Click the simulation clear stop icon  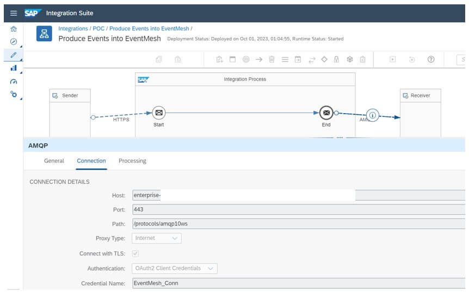[x=412, y=59]
